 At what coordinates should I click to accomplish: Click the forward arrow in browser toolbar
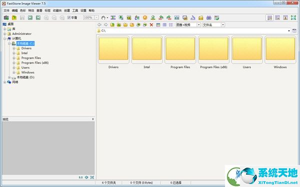[x=106, y=24]
